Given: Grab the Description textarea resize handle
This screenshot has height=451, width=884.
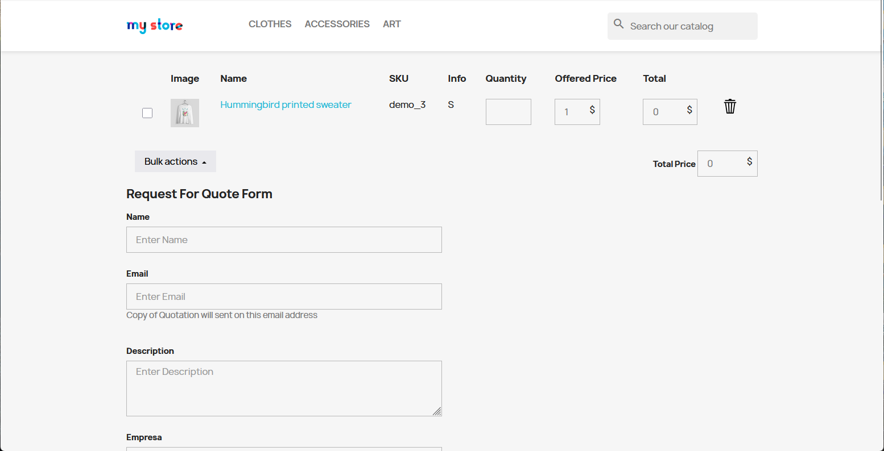Looking at the screenshot, I should pos(437,411).
